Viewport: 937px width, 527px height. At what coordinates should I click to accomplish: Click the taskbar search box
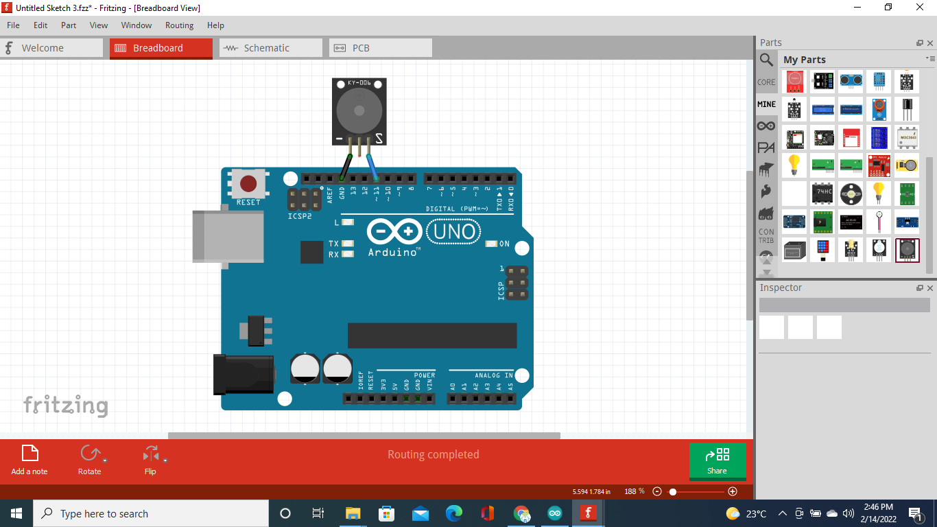151,513
